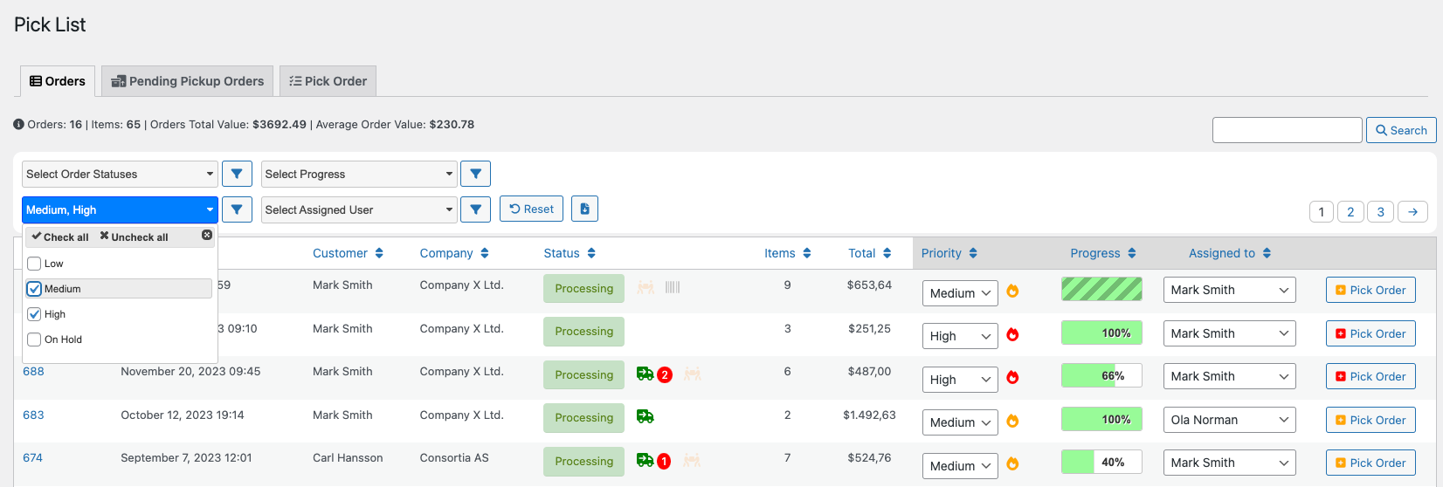Click orange flame icon in $653,64 row
This screenshot has height=487, width=1443.
(1012, 291)
